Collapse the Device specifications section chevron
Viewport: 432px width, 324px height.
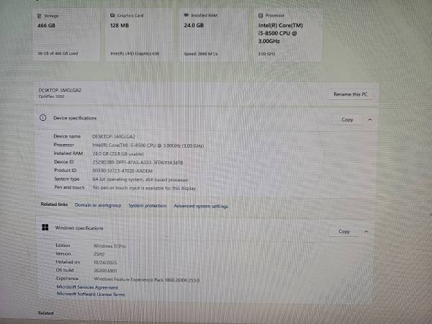[369, 120]
